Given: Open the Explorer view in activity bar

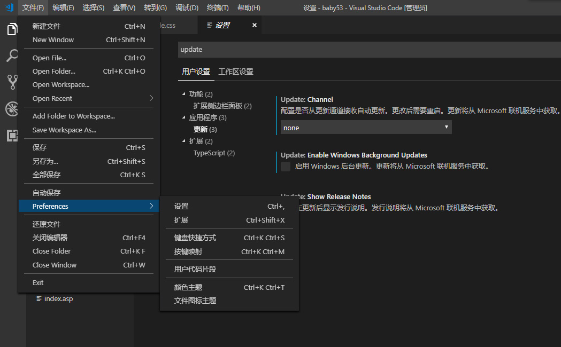Looking at the screenshot, I should pyautogui.click(x=12, y=29).
